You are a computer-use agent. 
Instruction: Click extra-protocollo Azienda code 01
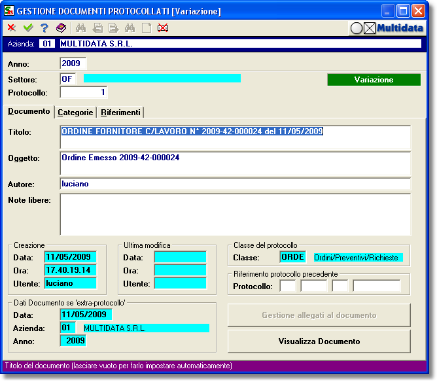tap(68, 328)
